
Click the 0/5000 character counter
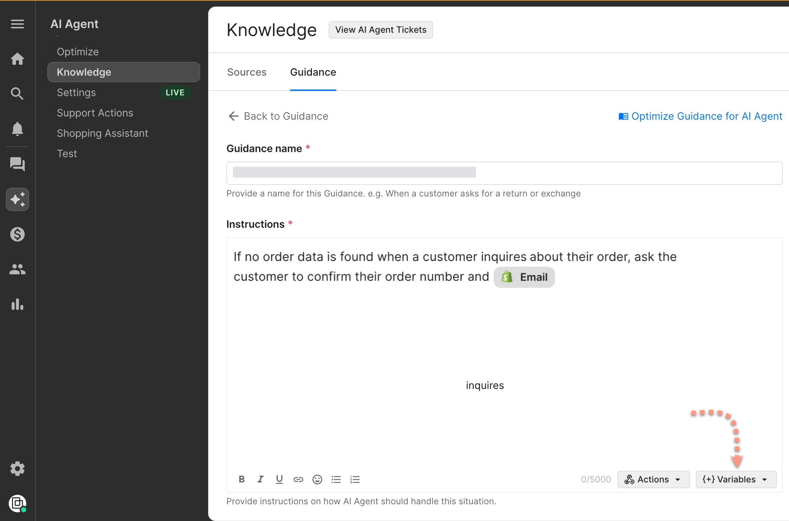(x=596, y=480)
